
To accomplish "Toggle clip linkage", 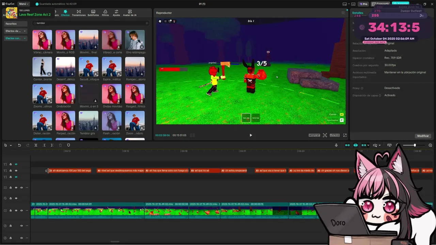I will pyautogui.click(x=364, y=145).
